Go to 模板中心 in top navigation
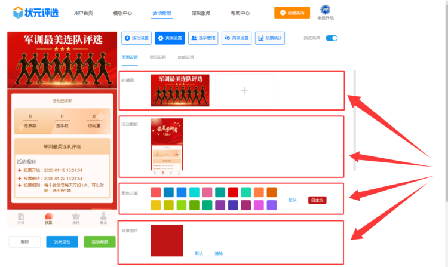The width and height of the screenshot is (448, 267). click(x=122, y=13)
